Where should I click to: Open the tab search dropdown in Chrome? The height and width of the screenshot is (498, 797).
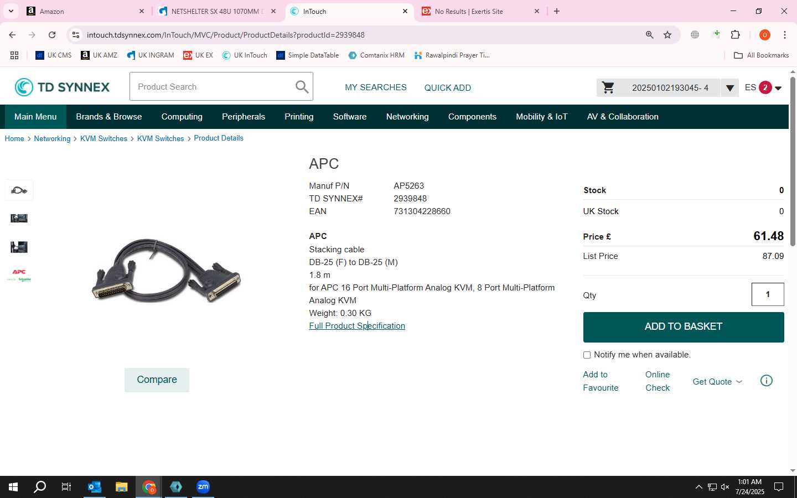tap(11, 11)
